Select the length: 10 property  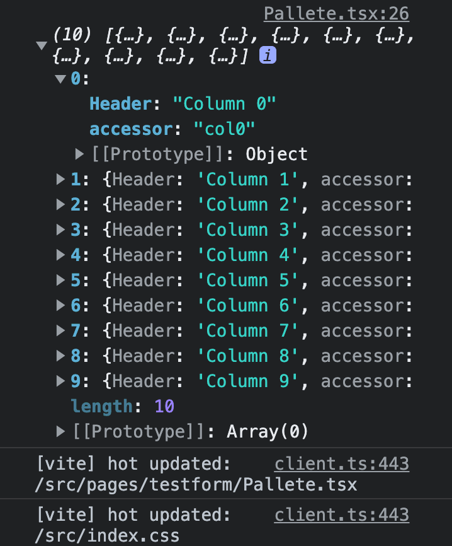click(x=122, y=406)
